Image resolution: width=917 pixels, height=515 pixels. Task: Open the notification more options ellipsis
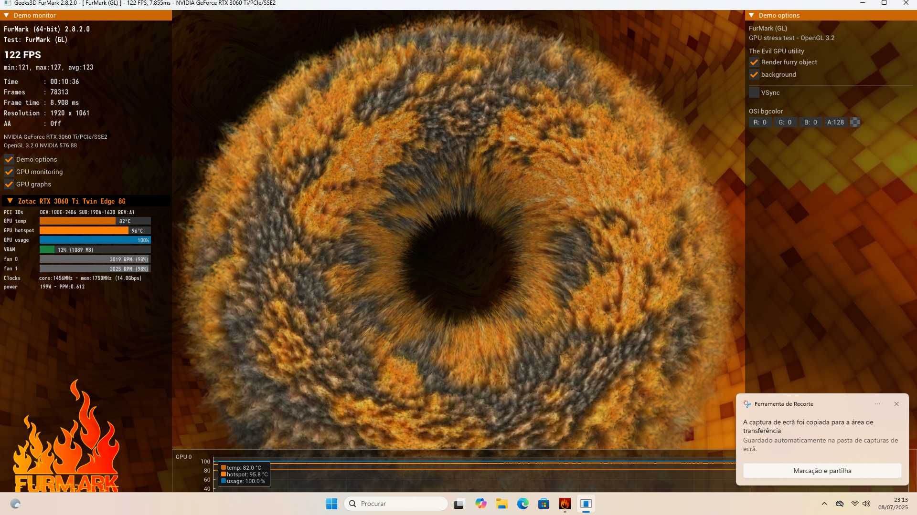(x=877, y=404)
